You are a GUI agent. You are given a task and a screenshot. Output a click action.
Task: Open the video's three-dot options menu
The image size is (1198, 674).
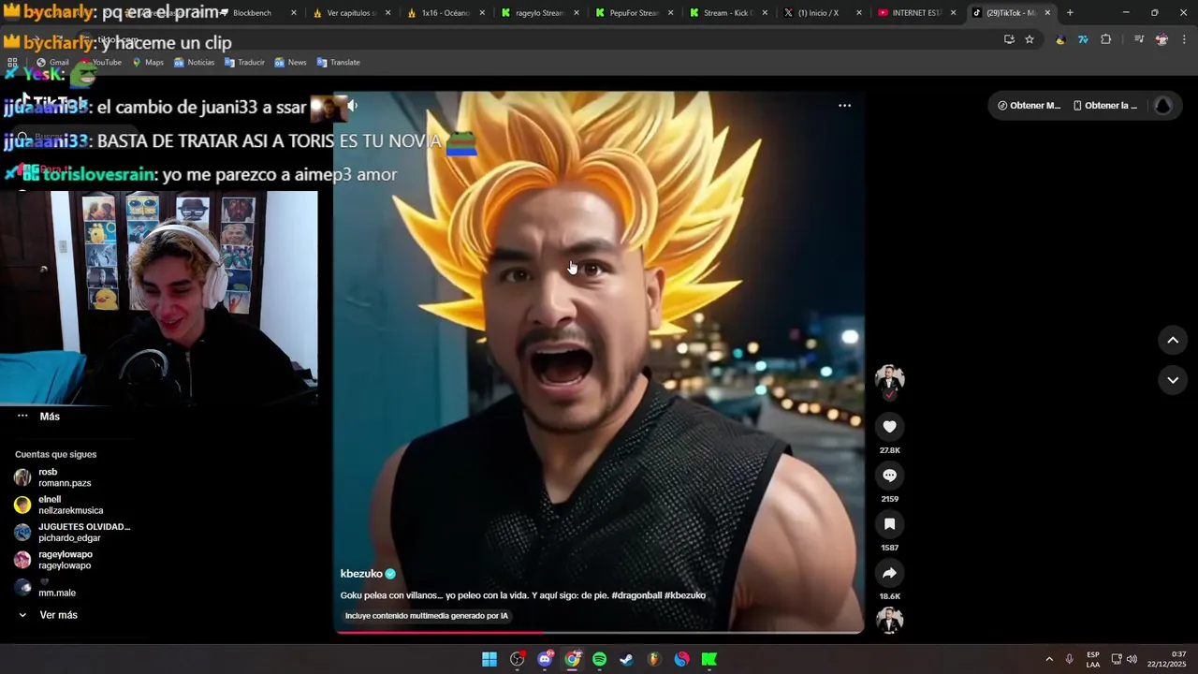[844, 106]
